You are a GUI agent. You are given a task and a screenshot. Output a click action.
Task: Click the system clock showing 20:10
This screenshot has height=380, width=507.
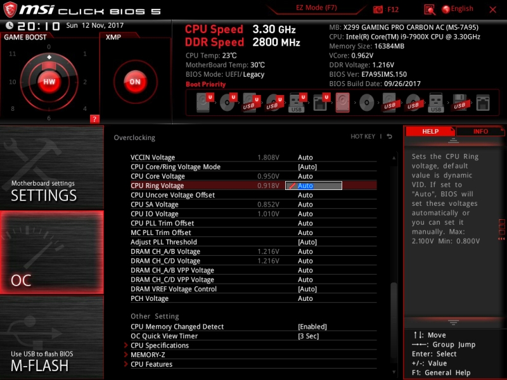39,26
